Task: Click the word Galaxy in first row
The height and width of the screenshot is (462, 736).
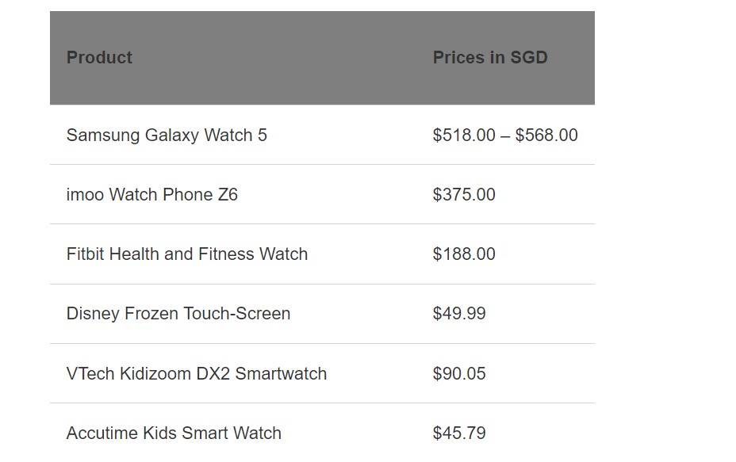Action: (x=171, y=136)
